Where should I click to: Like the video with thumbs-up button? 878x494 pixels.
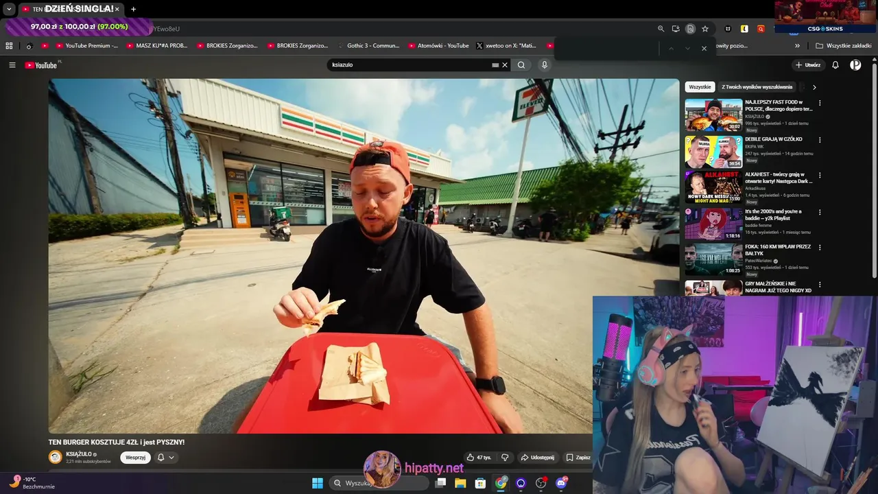pos(479,458)
